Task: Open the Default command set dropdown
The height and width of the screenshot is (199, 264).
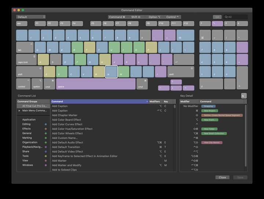Action: [31, 17]
